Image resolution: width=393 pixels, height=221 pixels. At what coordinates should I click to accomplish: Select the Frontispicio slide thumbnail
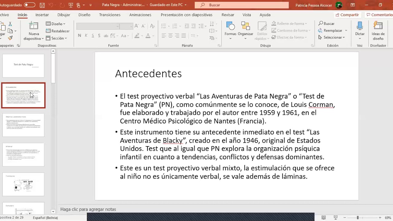(23, 184)
